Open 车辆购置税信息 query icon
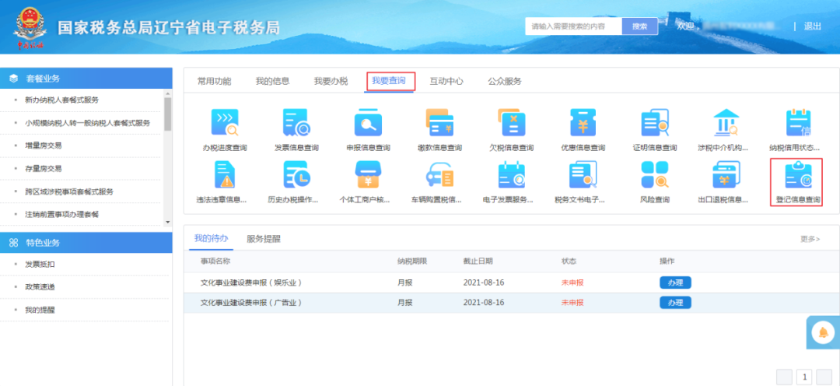The image size is (840, 386). click(x=439, y=175)
